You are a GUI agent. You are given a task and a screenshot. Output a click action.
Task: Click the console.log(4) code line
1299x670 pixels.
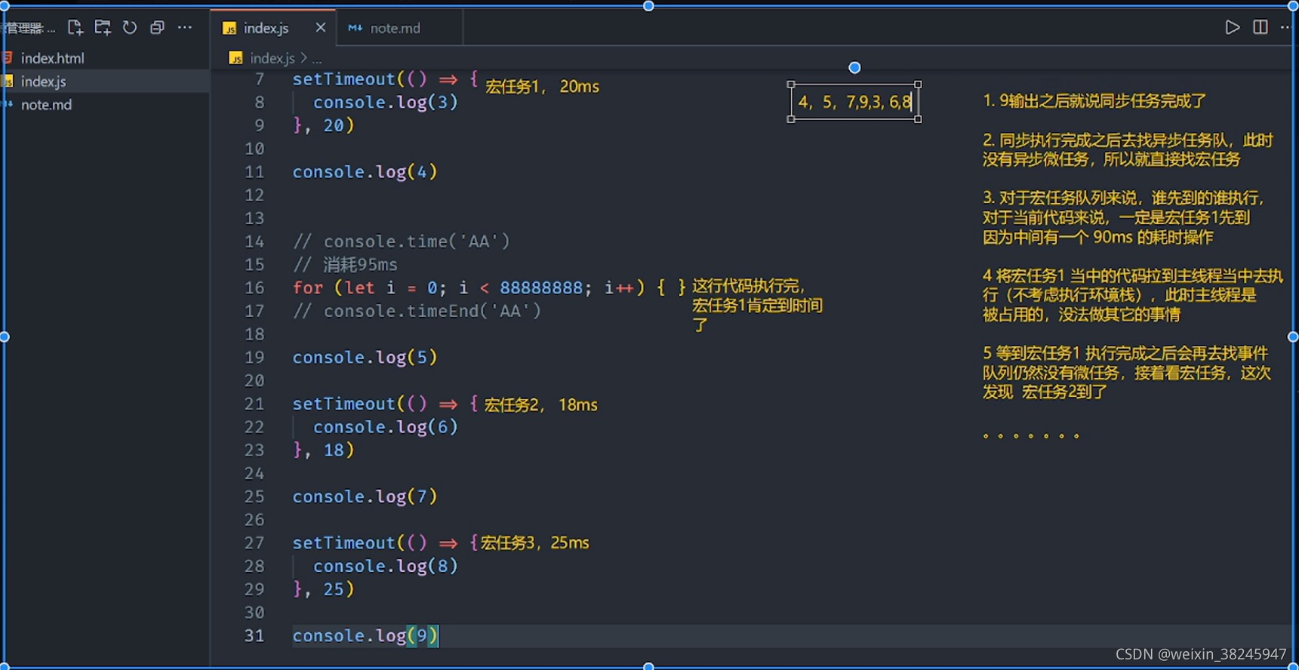tap(365, 172)
